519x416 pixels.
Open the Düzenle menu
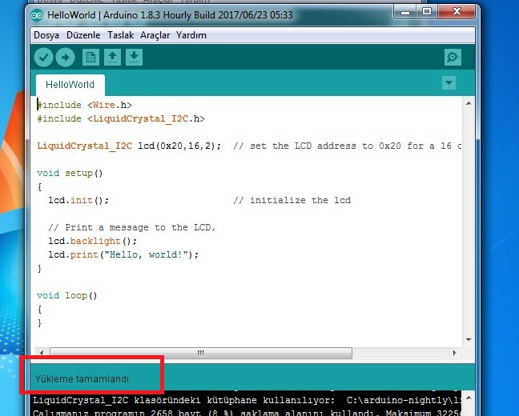83,35
